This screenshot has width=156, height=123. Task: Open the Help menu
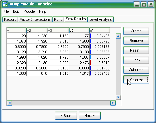[43, 11]
